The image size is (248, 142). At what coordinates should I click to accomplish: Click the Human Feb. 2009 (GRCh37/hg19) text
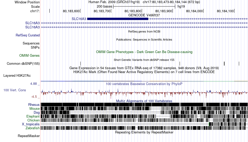[x=114, y=2]
